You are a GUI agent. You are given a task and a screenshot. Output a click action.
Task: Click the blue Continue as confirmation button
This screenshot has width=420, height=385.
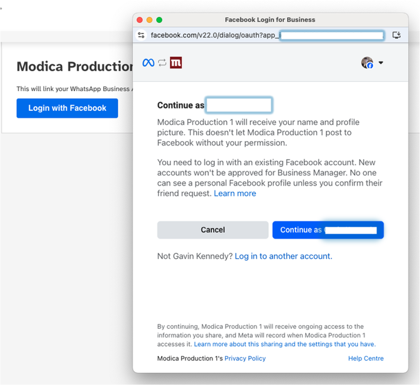[x=328, y=230]
